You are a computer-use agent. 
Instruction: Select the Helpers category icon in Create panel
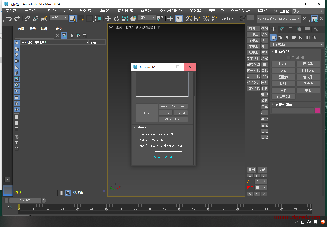coord(301,37)
